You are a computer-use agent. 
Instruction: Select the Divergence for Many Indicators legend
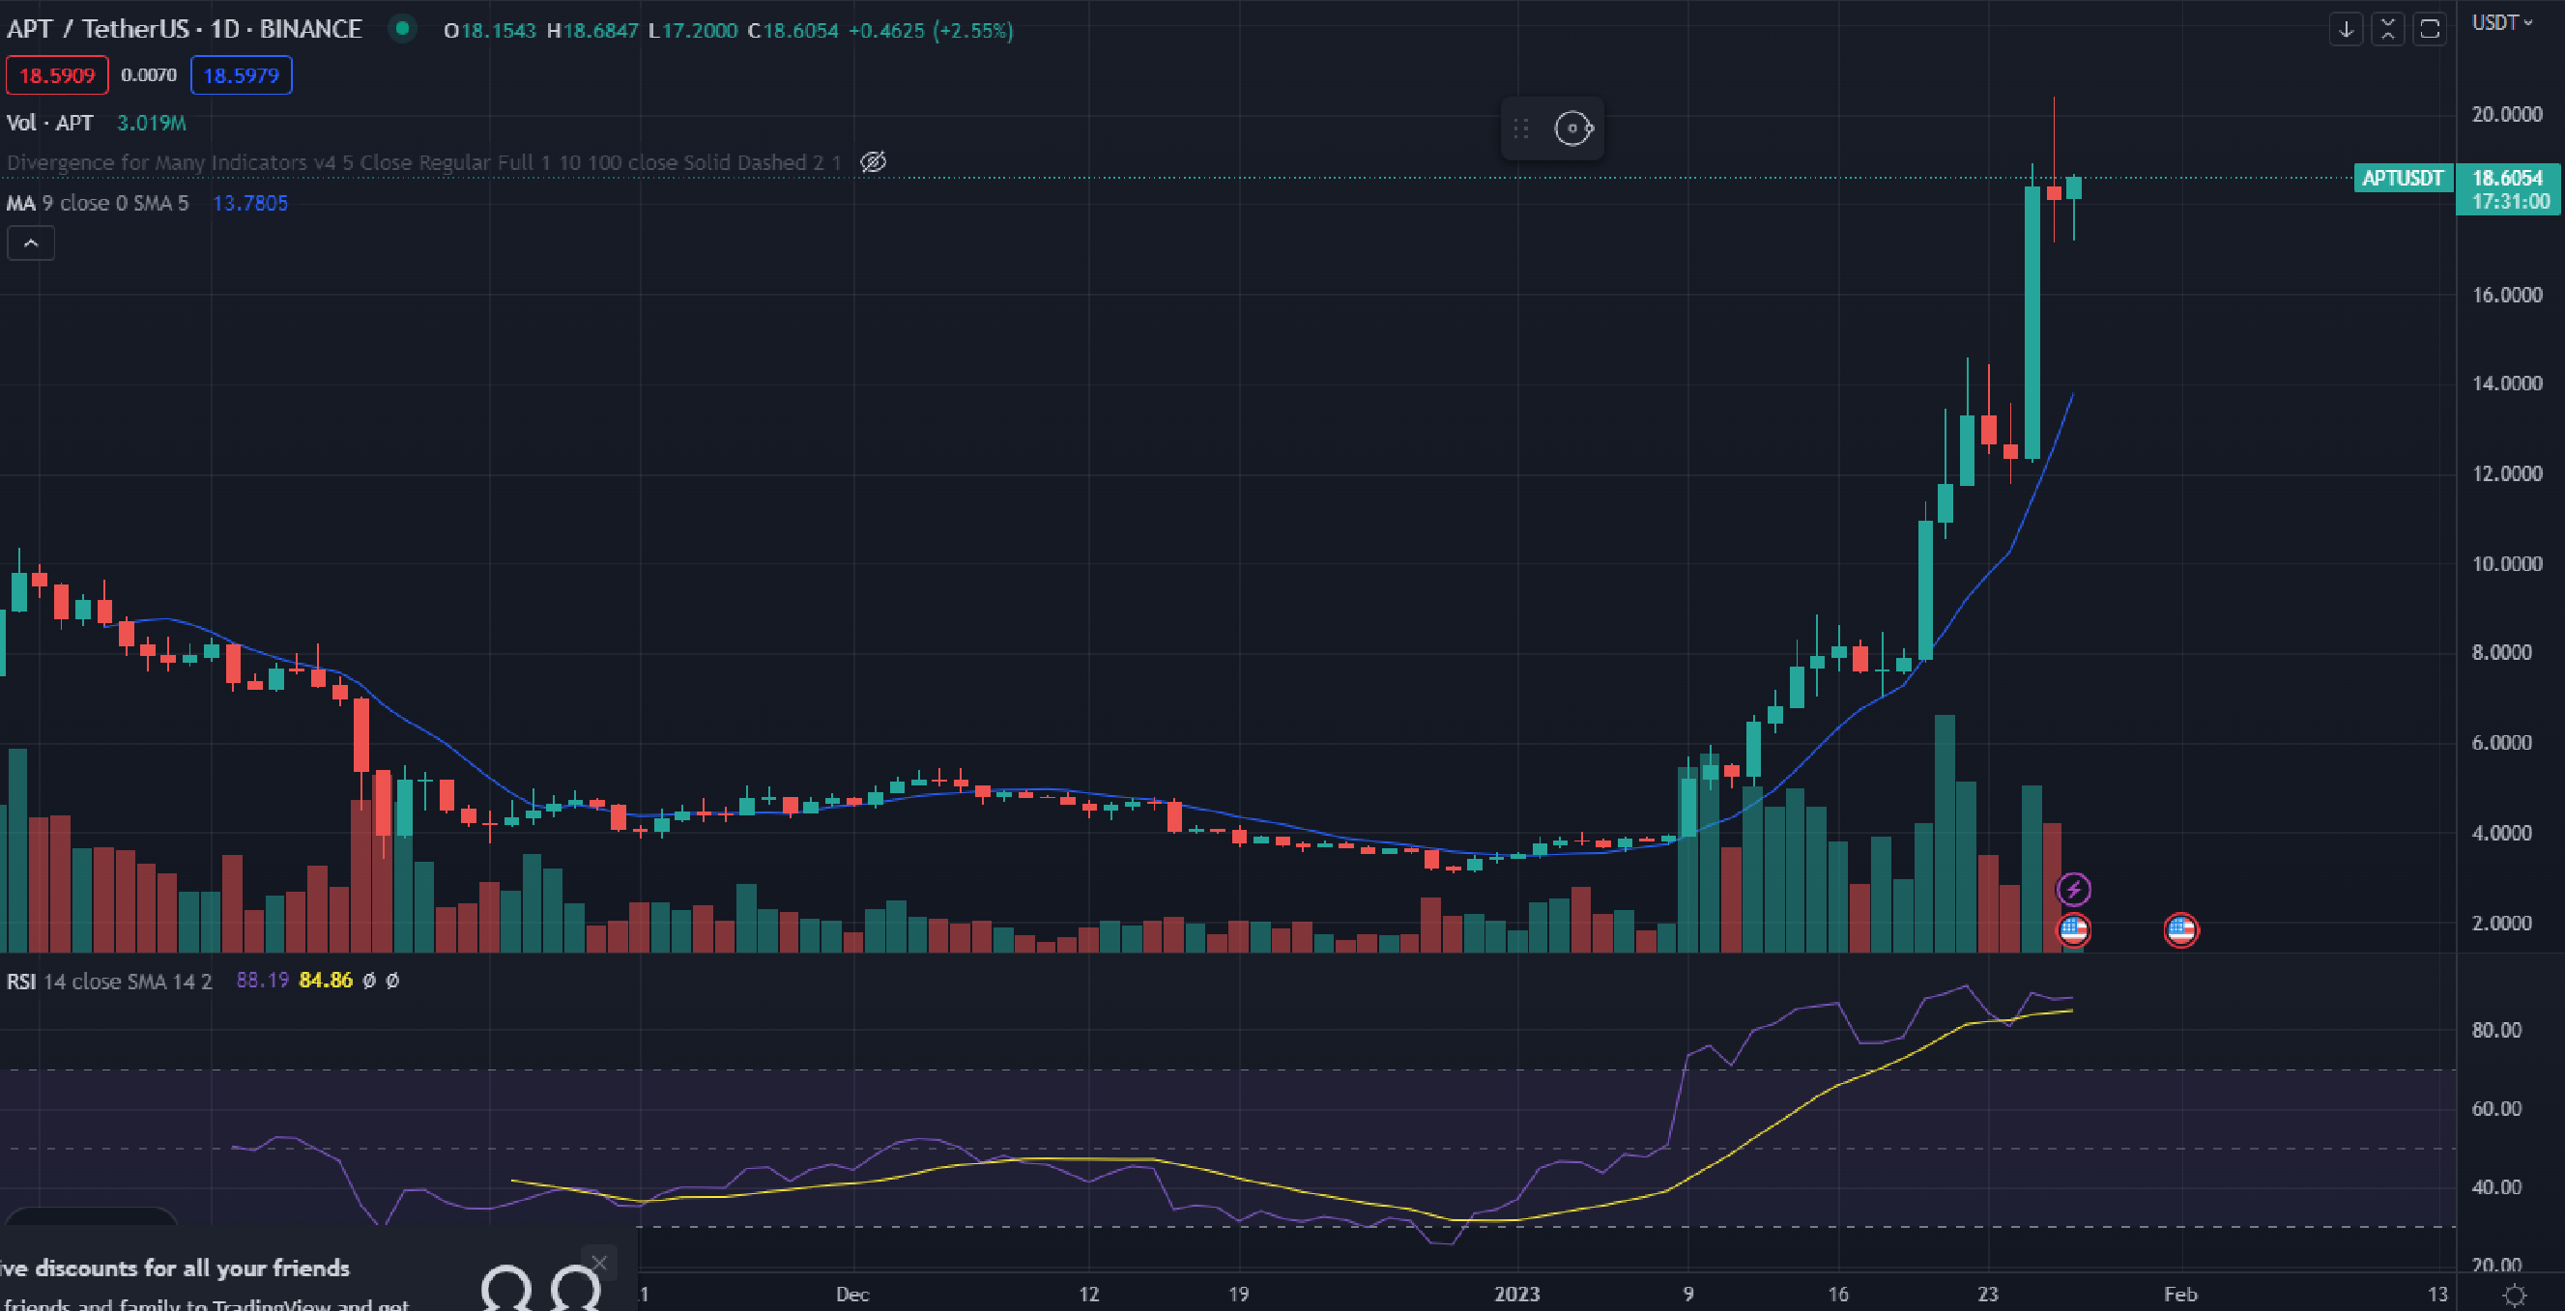(424, 162)
